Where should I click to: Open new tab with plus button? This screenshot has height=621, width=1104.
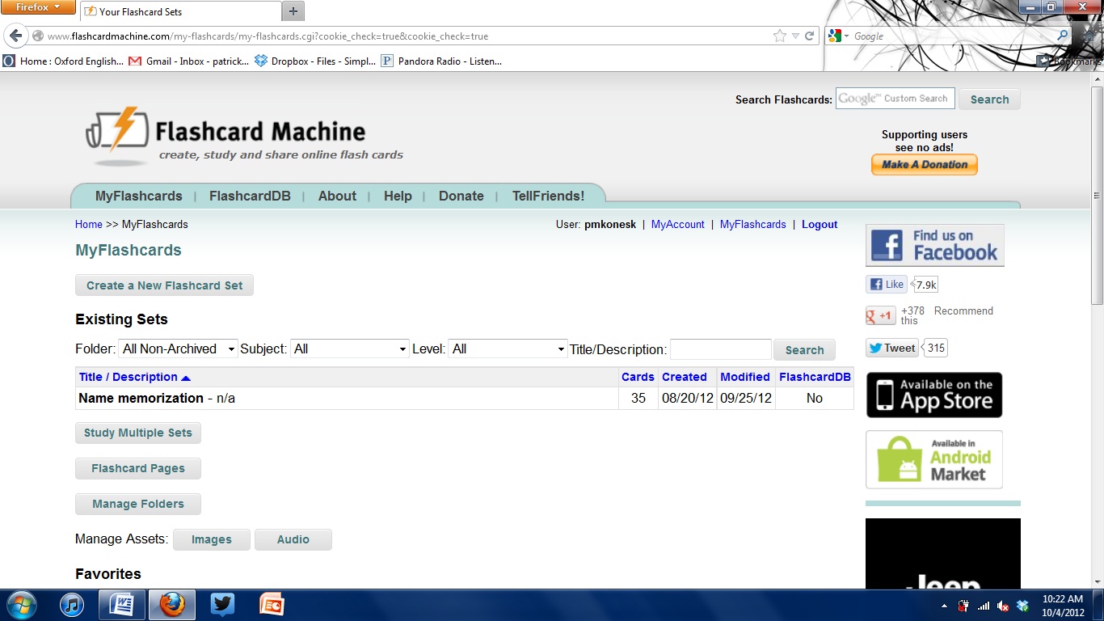293,11
